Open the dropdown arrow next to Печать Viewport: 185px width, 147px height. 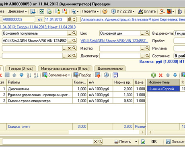[x=136, y=142]
